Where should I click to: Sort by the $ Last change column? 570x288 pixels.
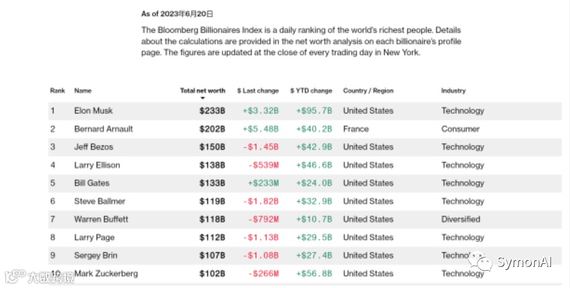click(x=257, y=90)
